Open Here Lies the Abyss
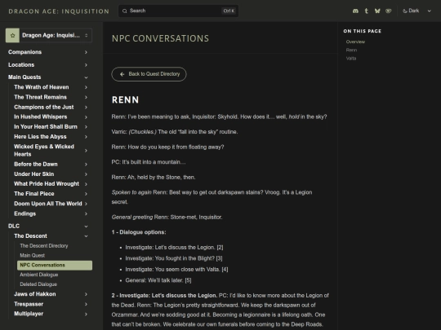 [40, 137]
